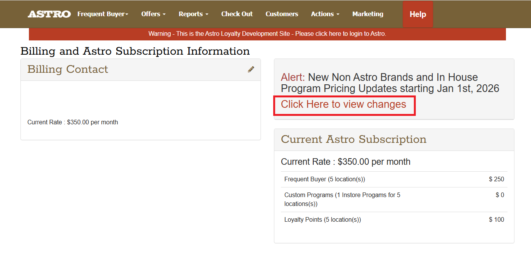
Task: Edit Billing Contact using the pencil icon
Action: [251, 69]
